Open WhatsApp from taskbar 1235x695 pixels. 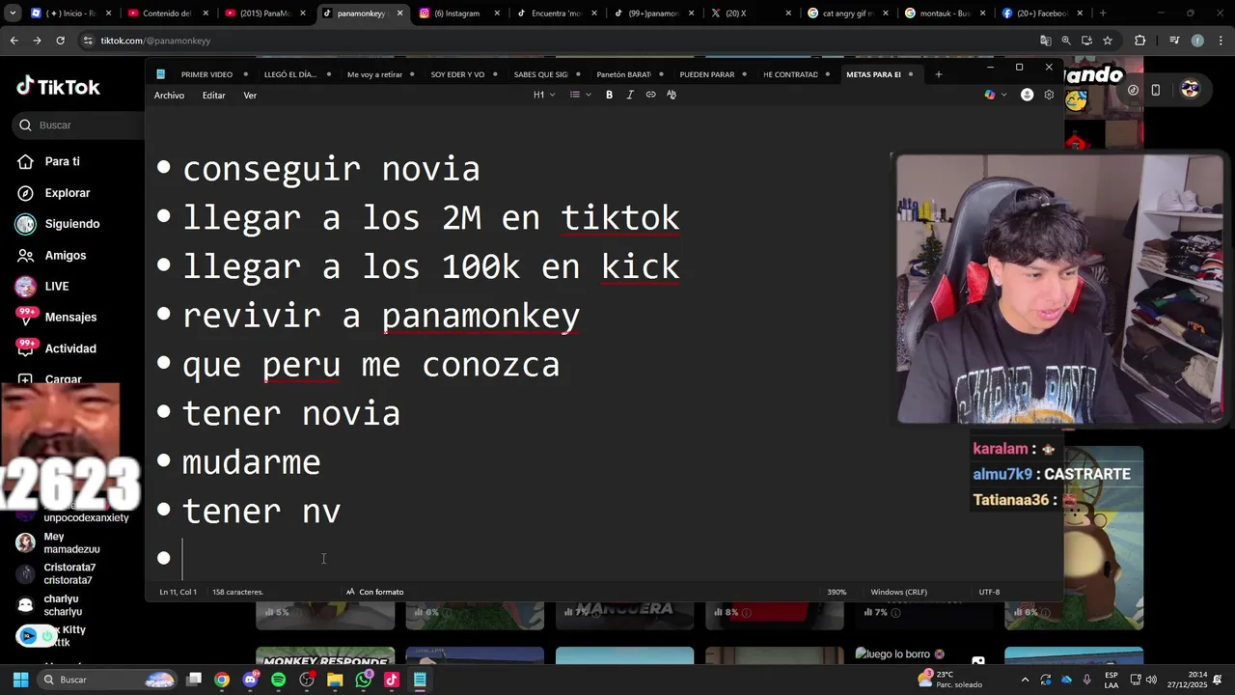[364, 680]
